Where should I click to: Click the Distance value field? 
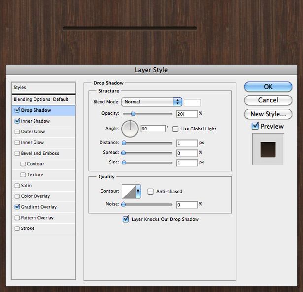click(x=187, y=143)
